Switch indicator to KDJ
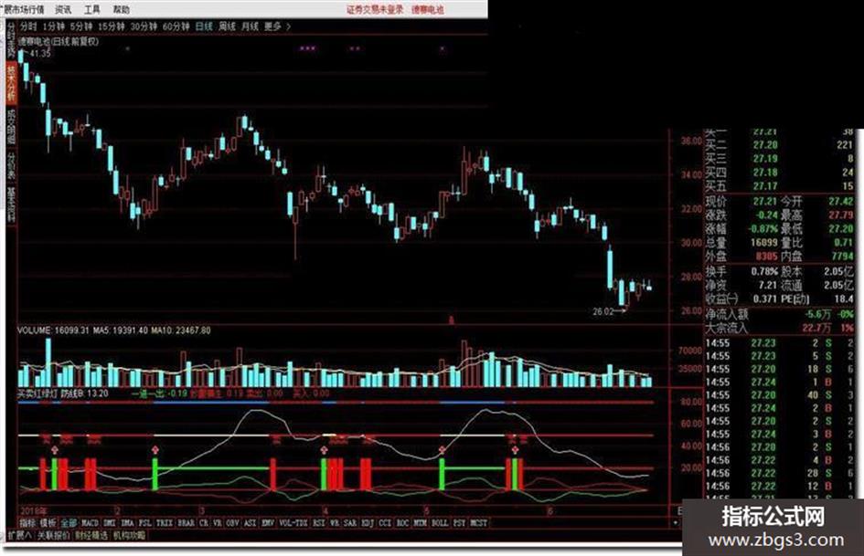 click(368, 523)
